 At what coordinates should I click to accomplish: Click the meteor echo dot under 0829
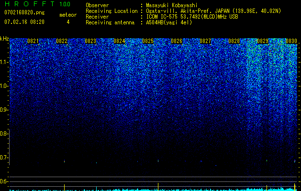[x=267, y=160]
